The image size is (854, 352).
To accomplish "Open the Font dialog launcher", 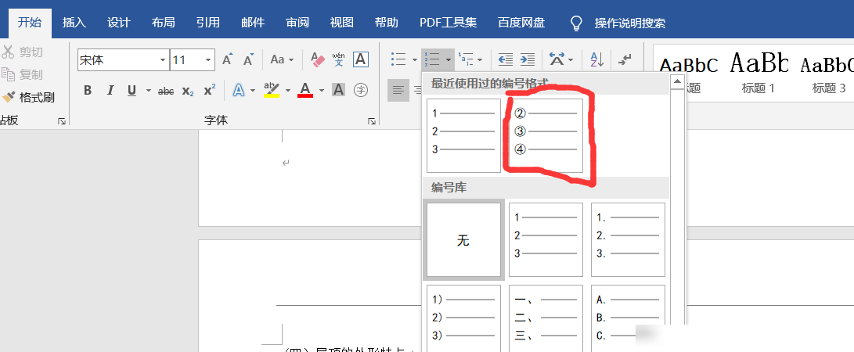I will tap(372, 121).
